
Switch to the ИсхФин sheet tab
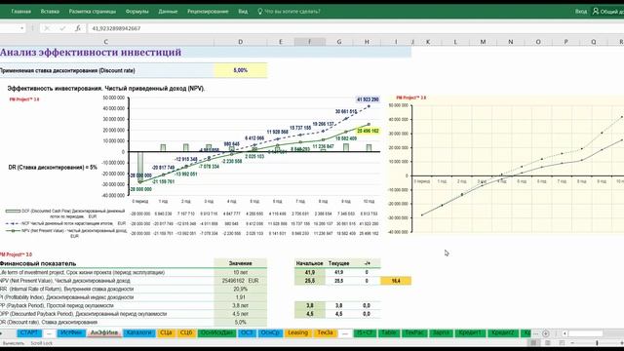71,332
